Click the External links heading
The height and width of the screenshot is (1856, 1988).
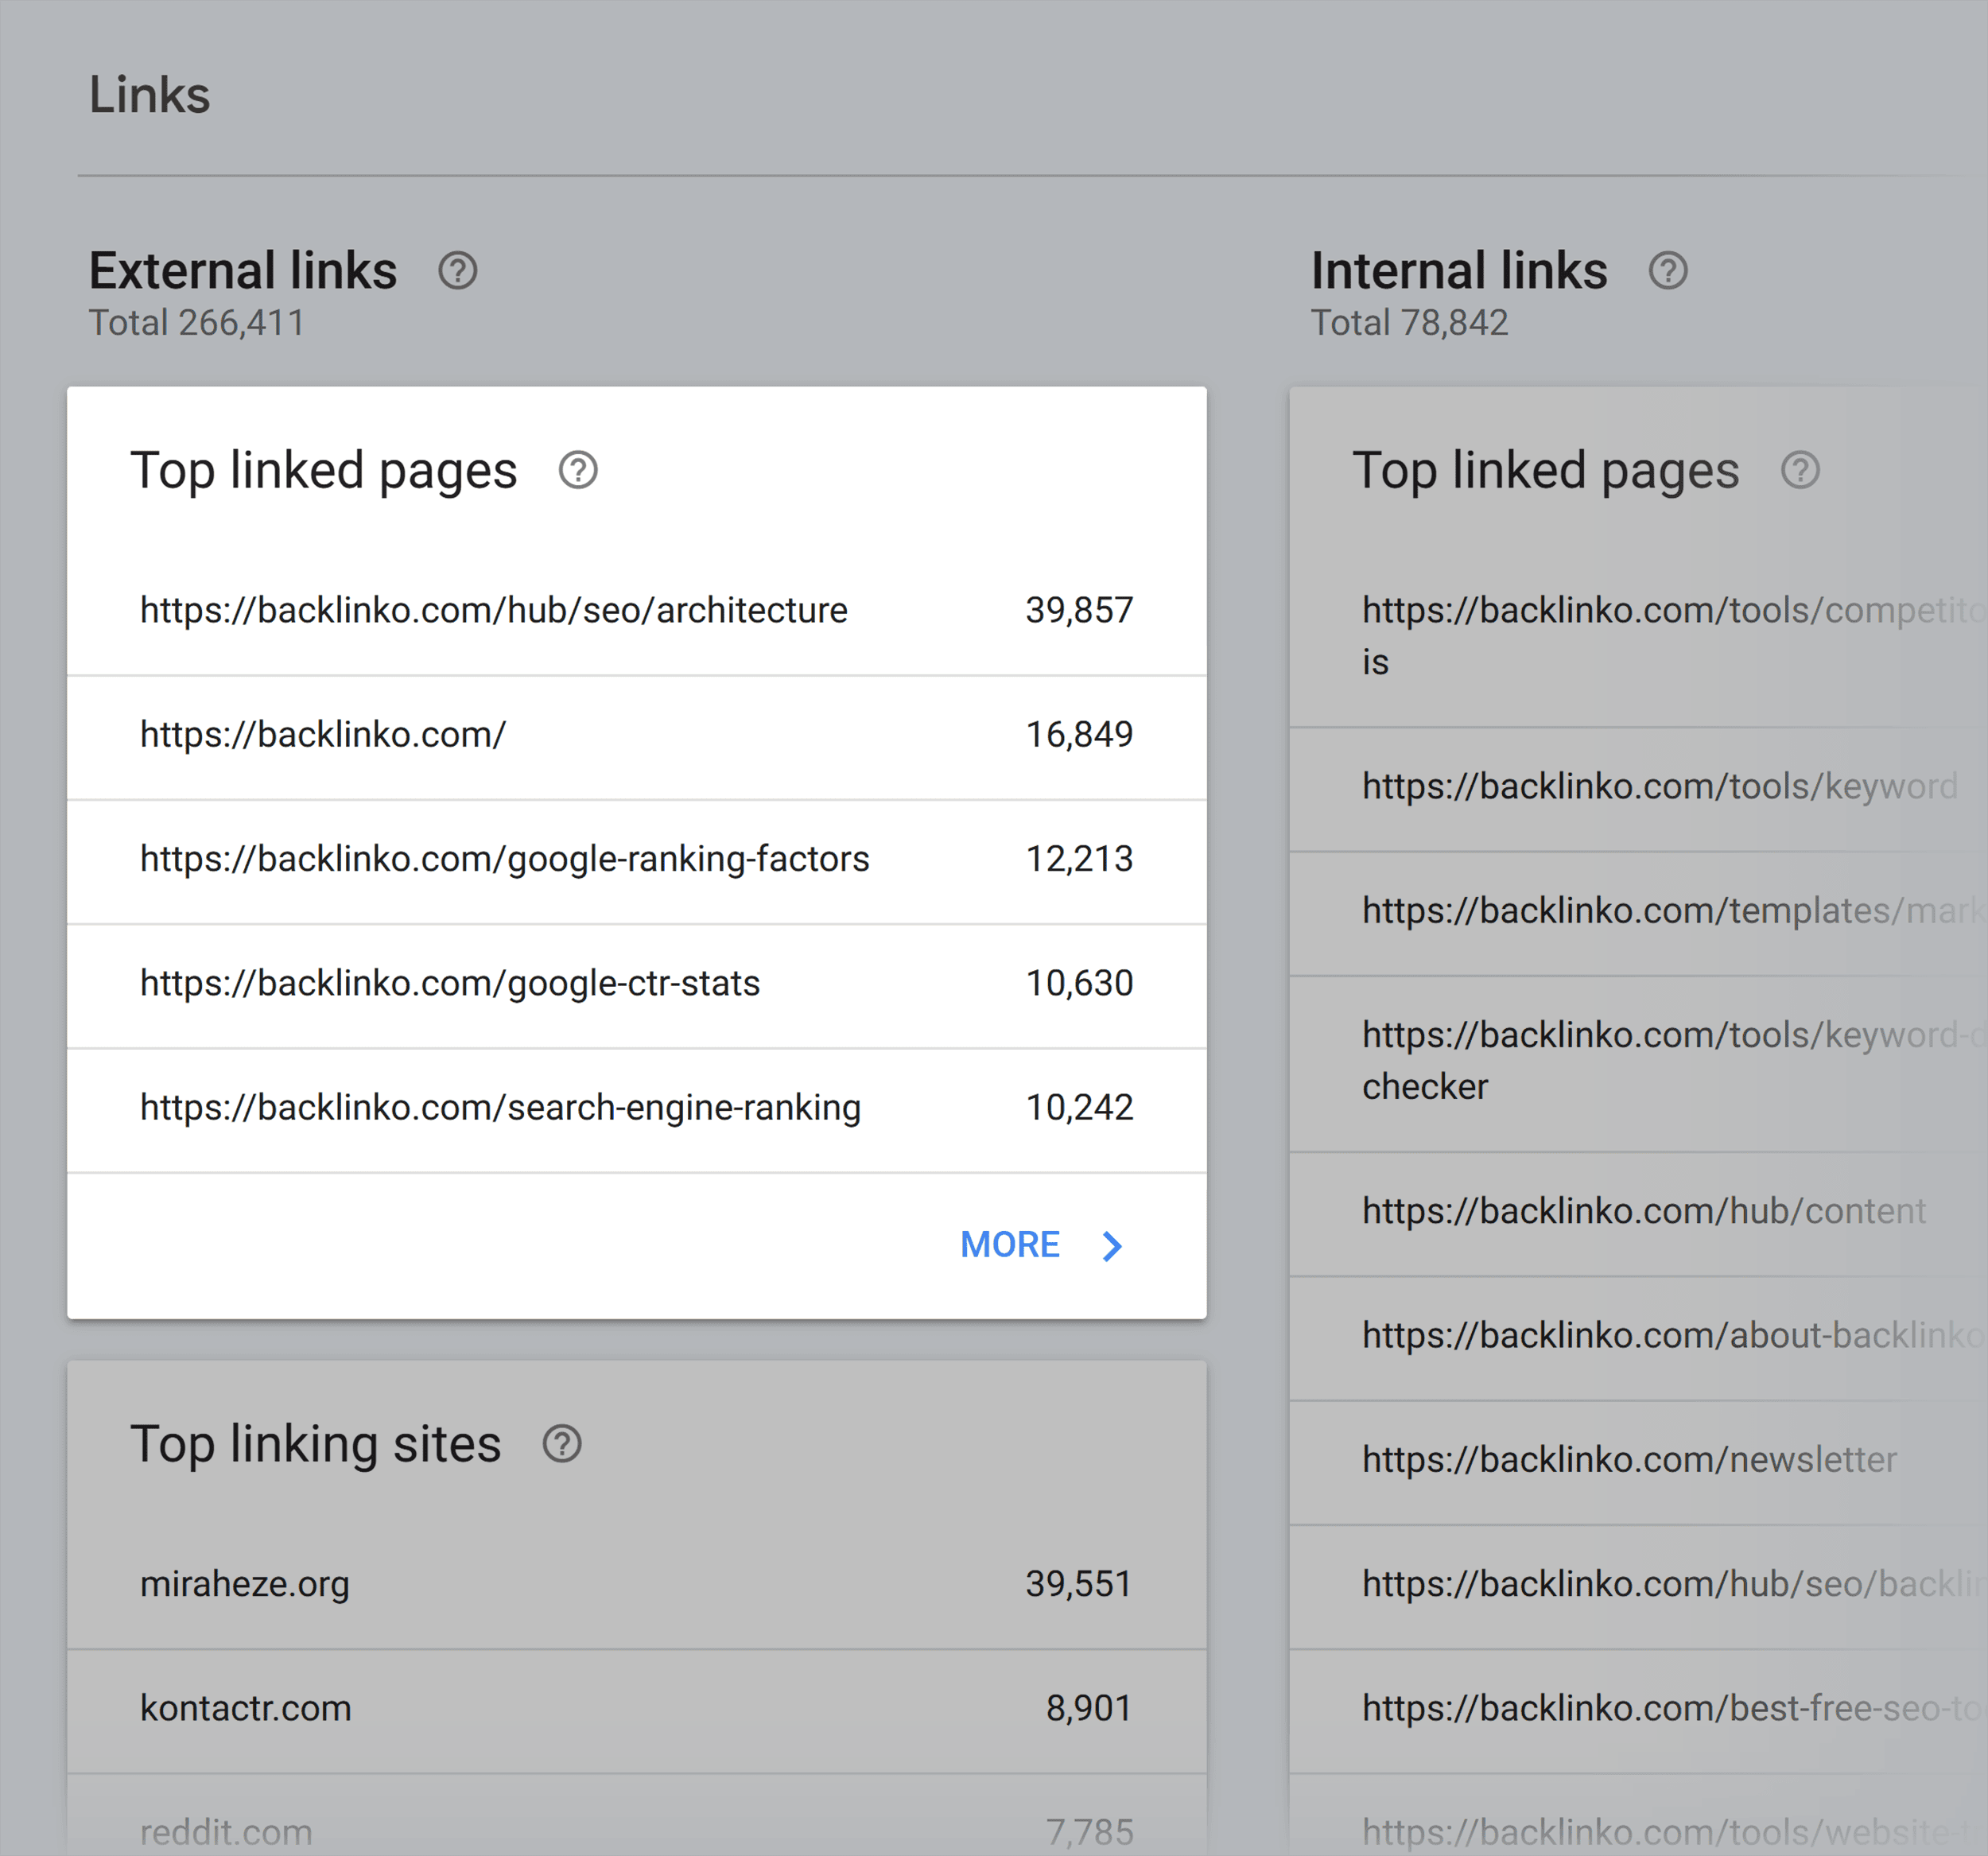pyautogui.click(x=243, y=270)
